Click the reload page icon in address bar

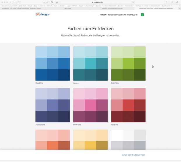pyautogui.click(x=133, y=2)
